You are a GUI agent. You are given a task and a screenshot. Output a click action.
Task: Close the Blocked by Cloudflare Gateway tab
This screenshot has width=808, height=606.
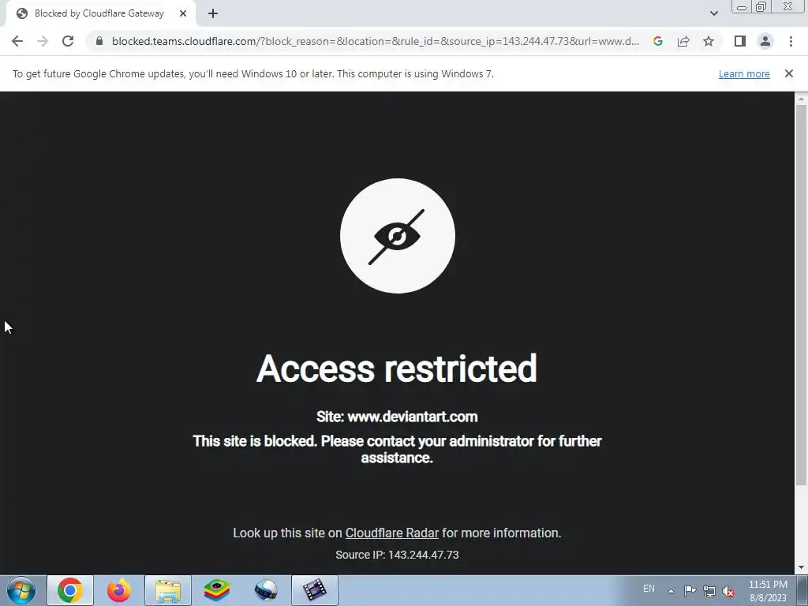(x=183, y=13)
